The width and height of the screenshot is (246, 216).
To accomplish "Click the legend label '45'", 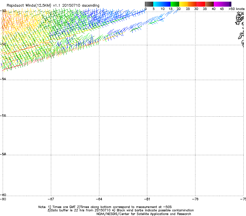I will (222, 9).
